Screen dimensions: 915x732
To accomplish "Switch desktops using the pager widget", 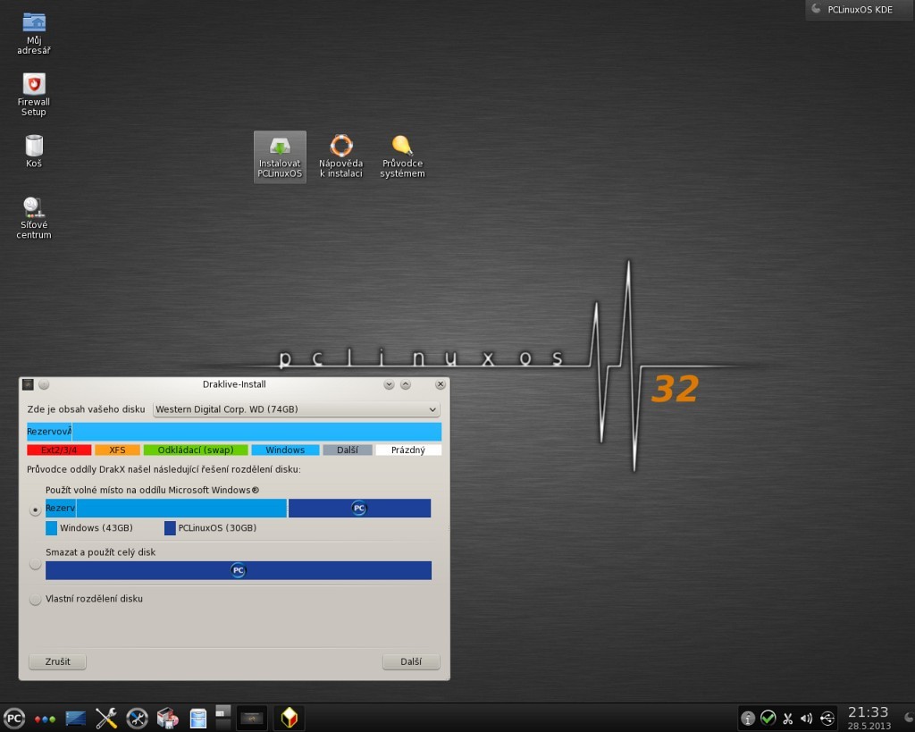I will point(223,718).
